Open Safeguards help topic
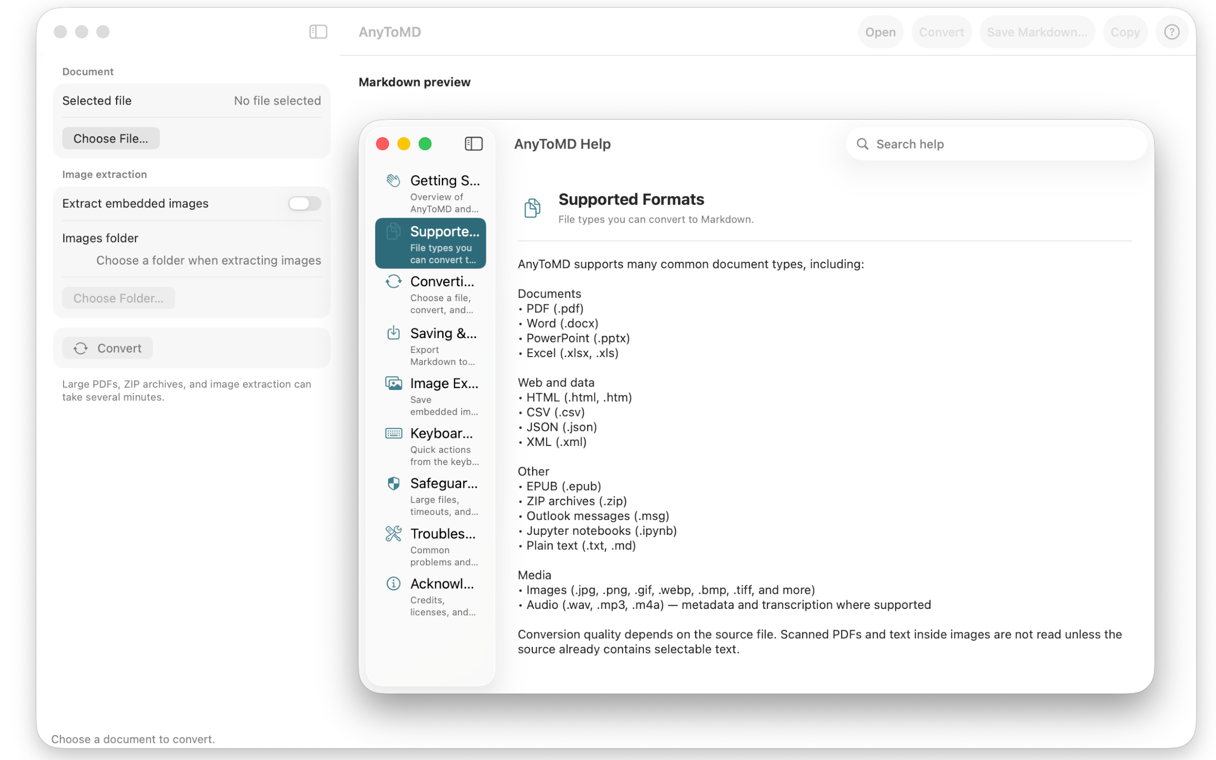1216x760 pixels. (431, 497)
